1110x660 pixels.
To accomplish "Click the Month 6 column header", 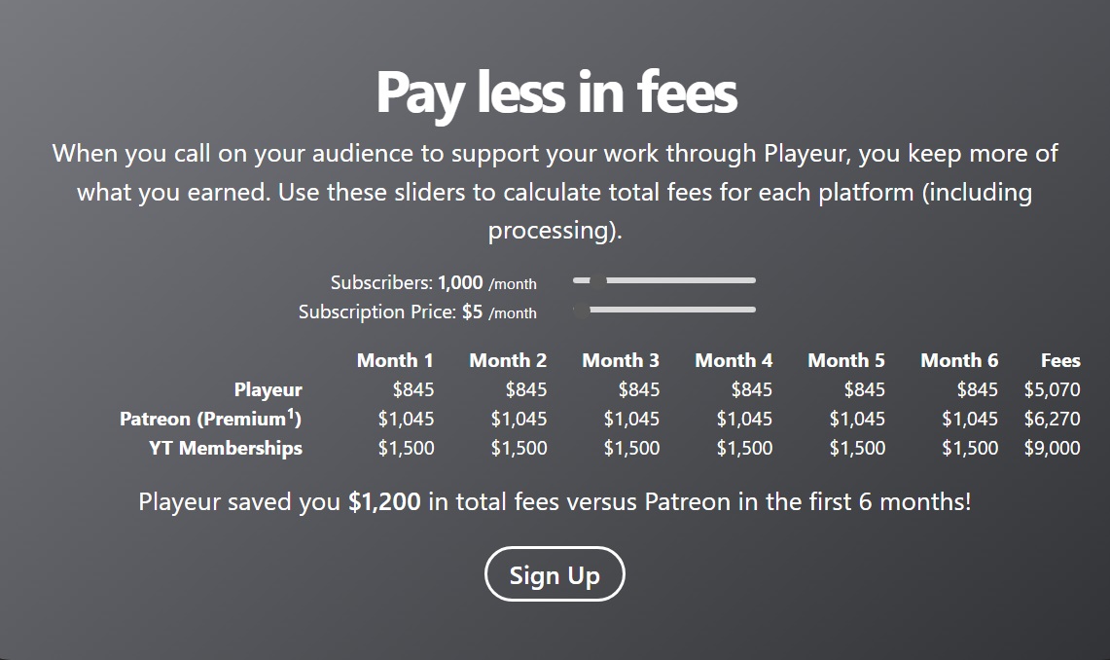I will pyautogui.click(x=959, y=361).
